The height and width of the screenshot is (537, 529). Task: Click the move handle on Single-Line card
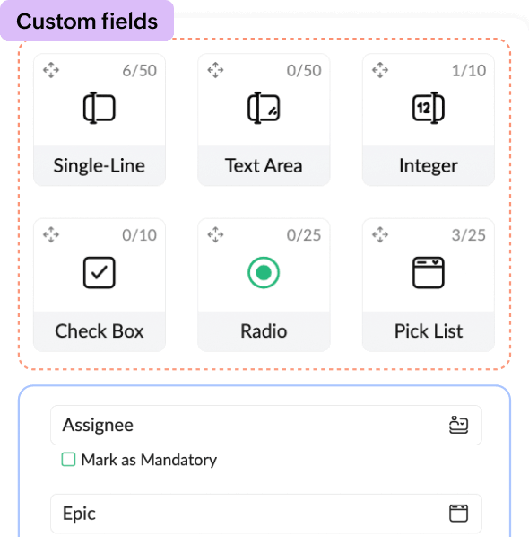coord(51,70)
